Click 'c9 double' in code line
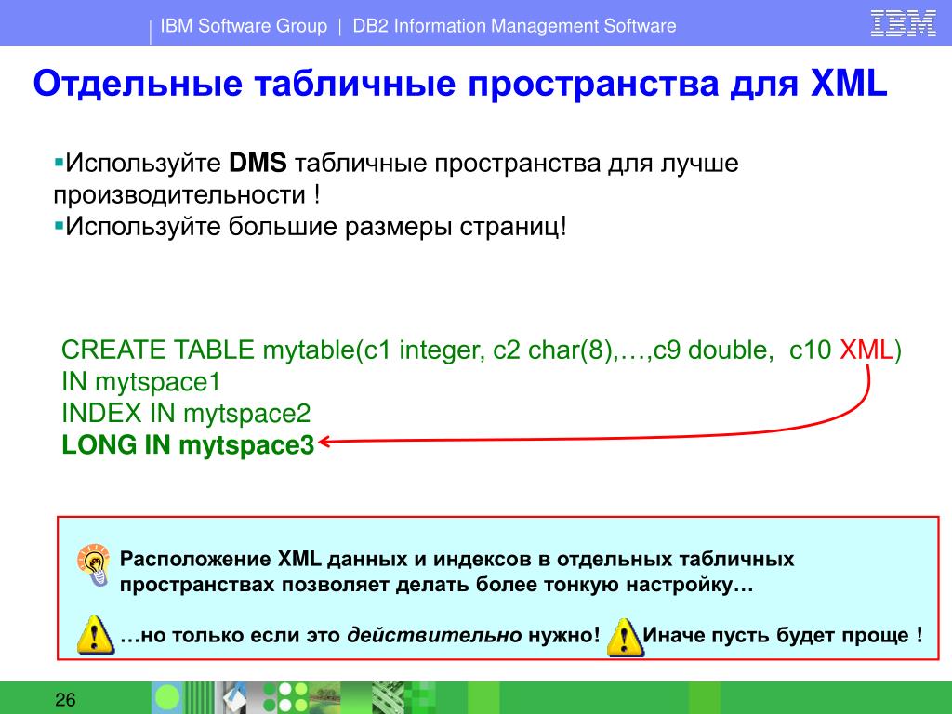The height and width of the screenshot is (714, 952). pyautogui.click(x=709, y=350)
